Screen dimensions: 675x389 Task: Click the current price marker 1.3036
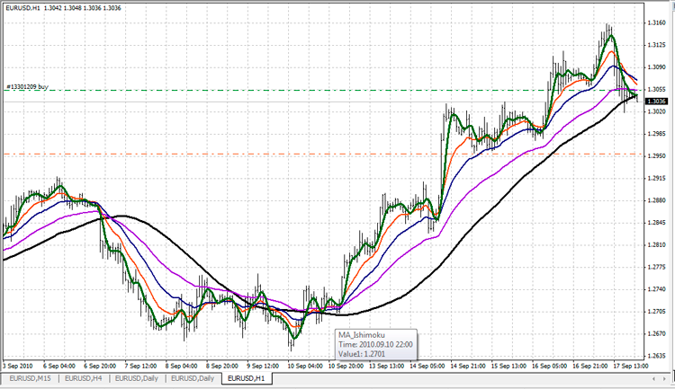pyautogui.click(x=656, y=102)
